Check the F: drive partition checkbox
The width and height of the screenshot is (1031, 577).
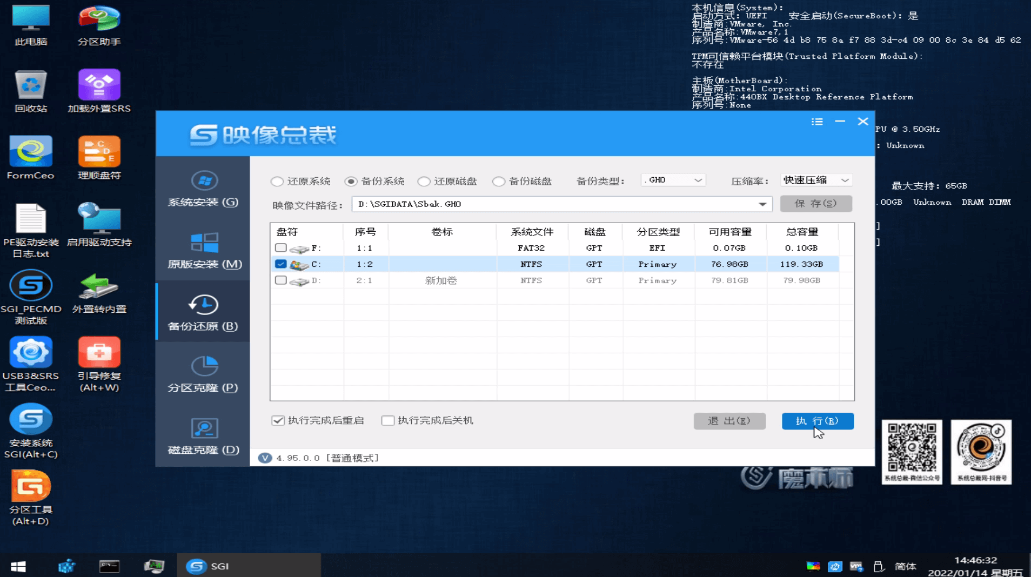(x=280, y=248)
